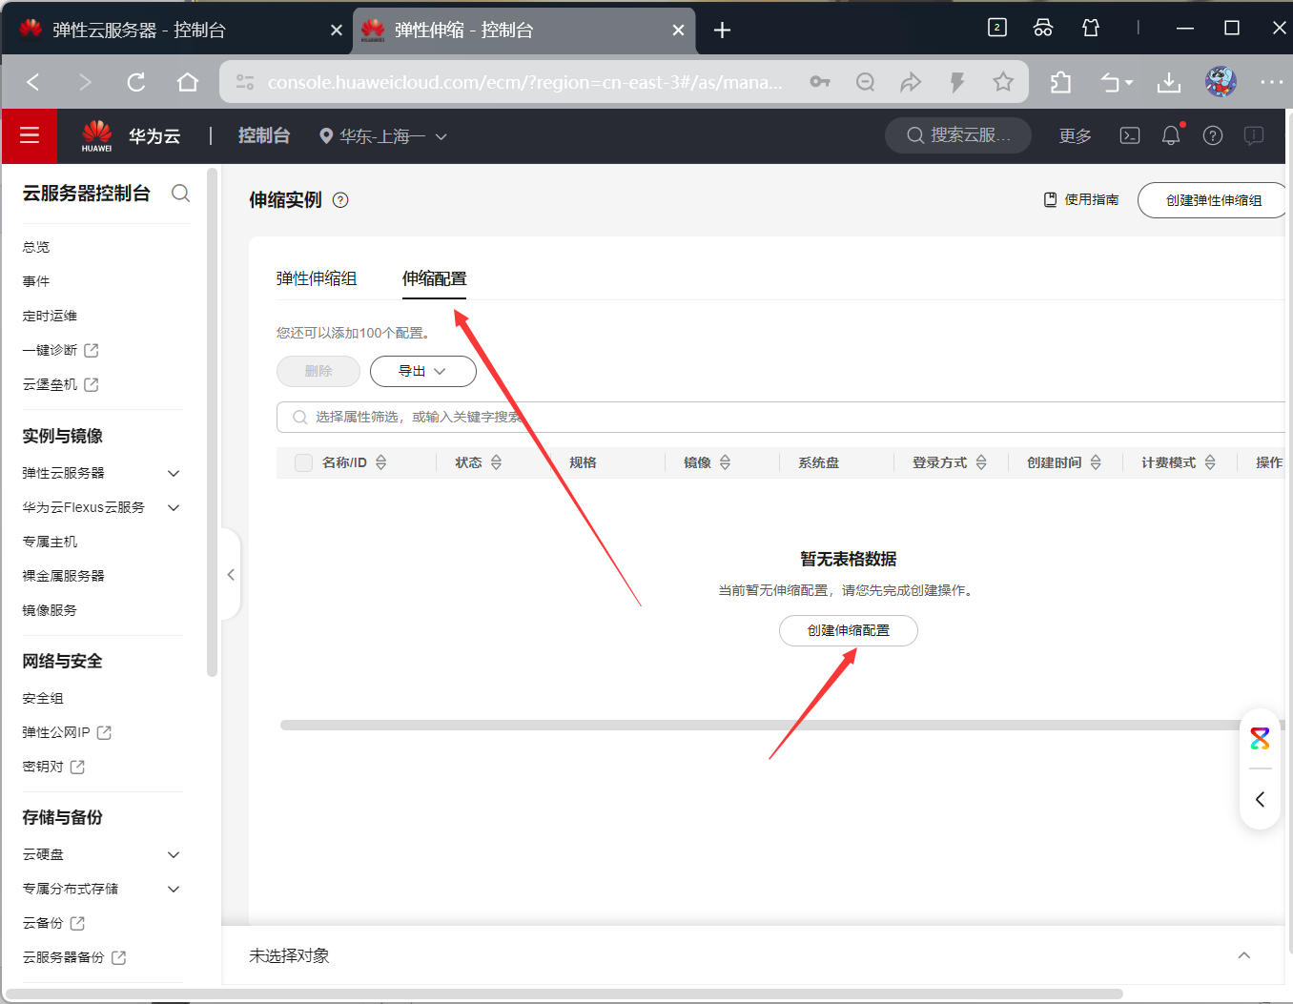Open the colorful floating assistant icon
This screenshot has width=1293, height=1004.
(x=1261, y=738)
